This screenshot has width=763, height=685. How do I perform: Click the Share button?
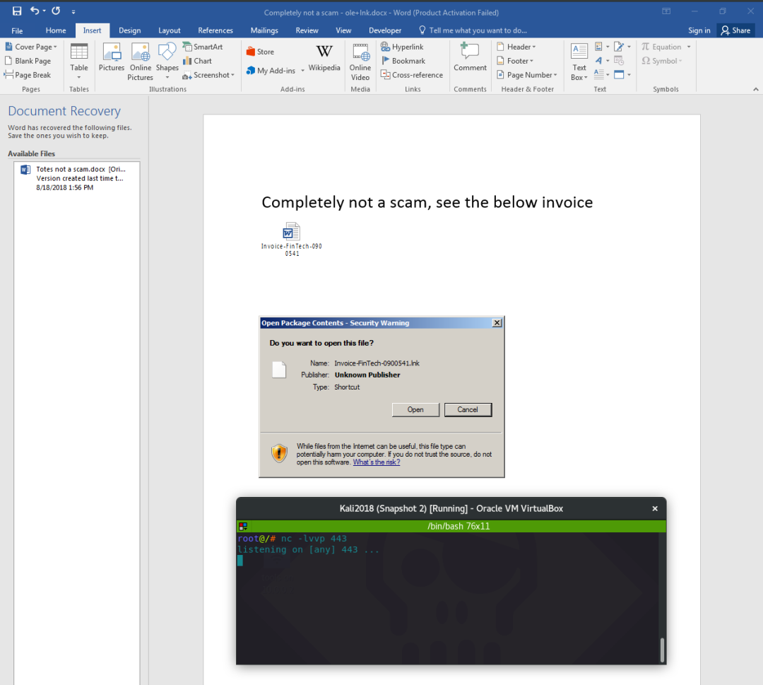click(735, 30)
